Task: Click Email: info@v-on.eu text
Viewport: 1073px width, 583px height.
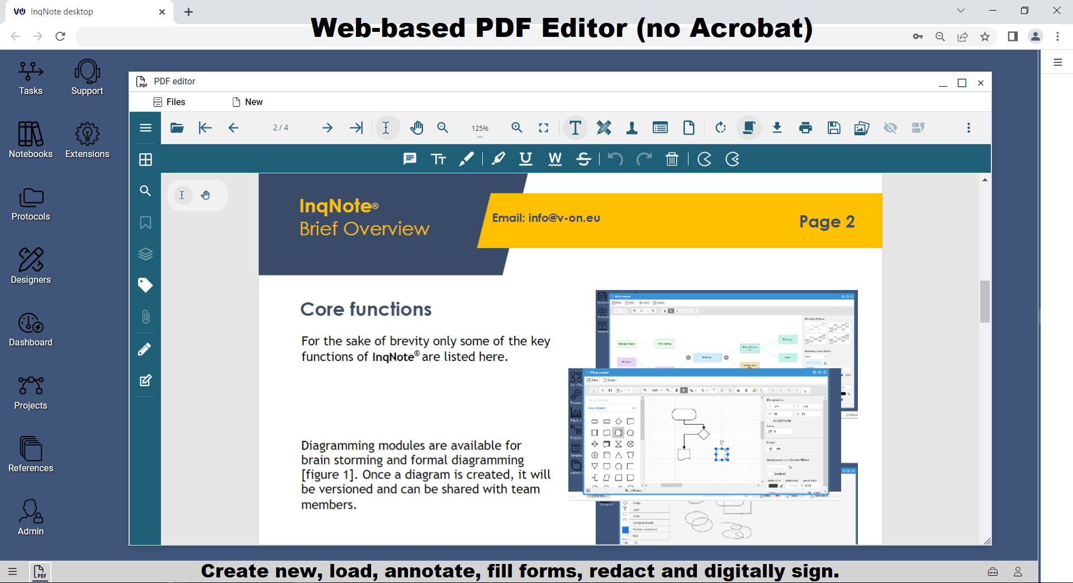Action: tap(546, 218)
